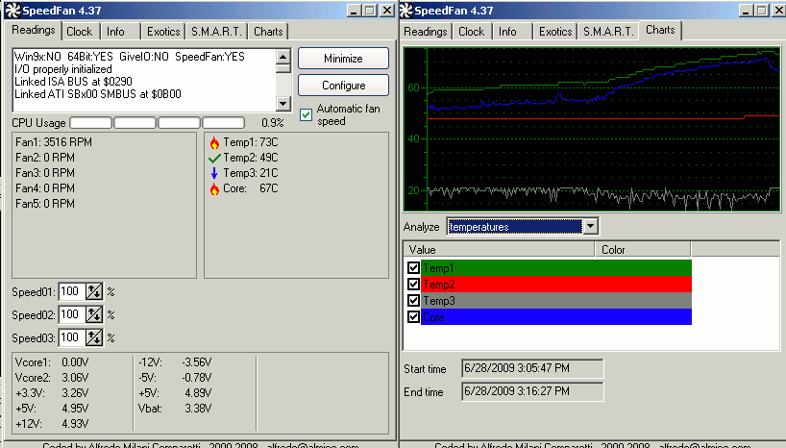Open the Exotics tab in left window

pos(163,32)
